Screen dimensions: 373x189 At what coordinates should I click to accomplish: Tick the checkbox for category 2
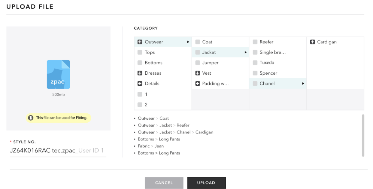(x=140, y=105)
